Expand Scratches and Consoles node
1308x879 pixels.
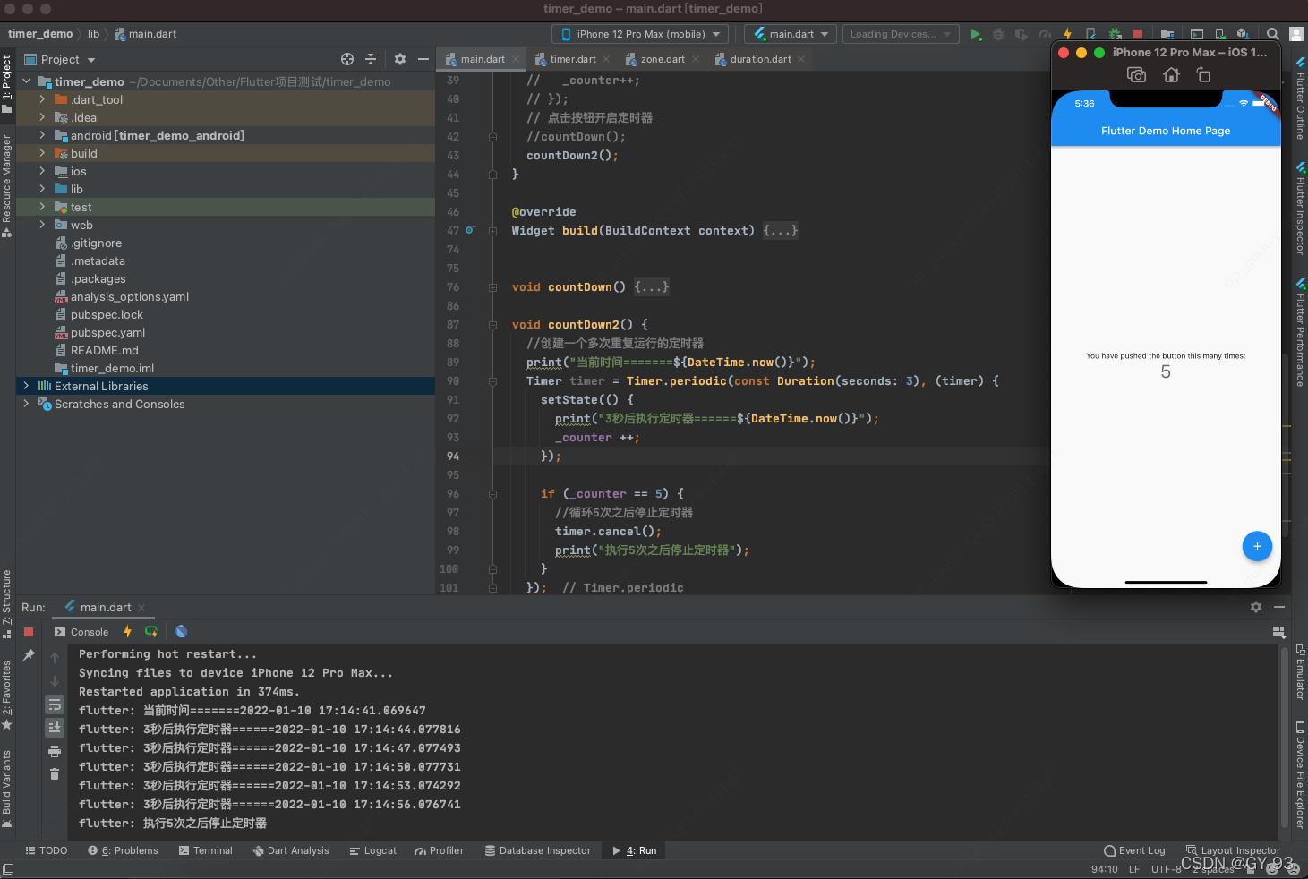[x=26, y=404]
